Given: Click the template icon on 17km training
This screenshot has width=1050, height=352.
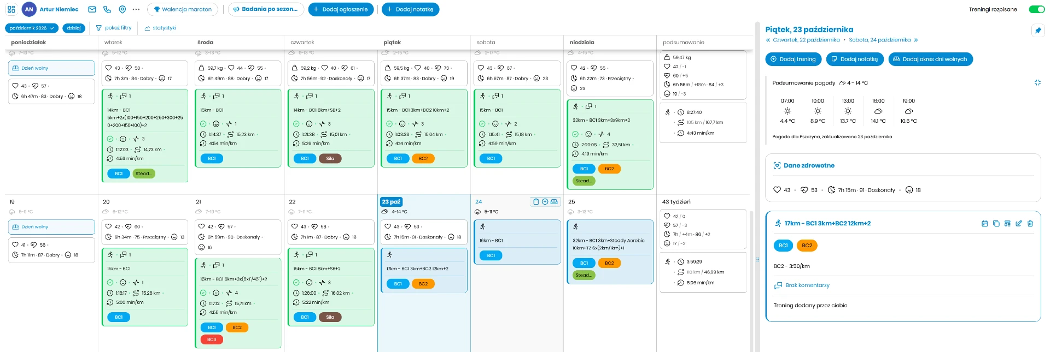Looking at the screenshot, I should point(1007,224).
